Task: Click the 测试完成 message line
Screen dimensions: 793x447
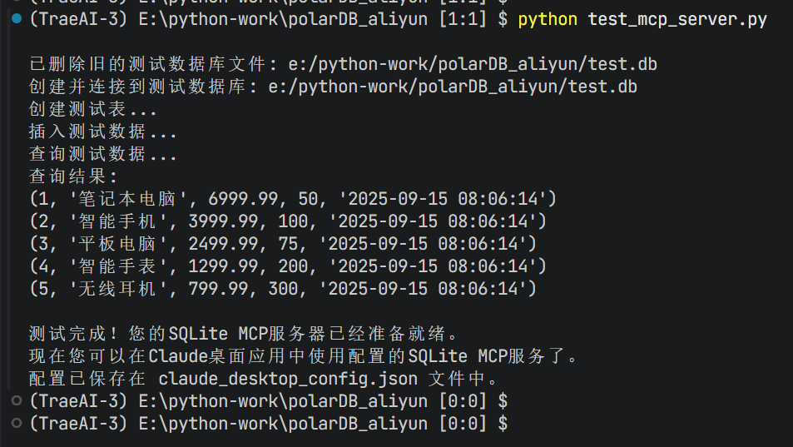Action: [243, 334]
